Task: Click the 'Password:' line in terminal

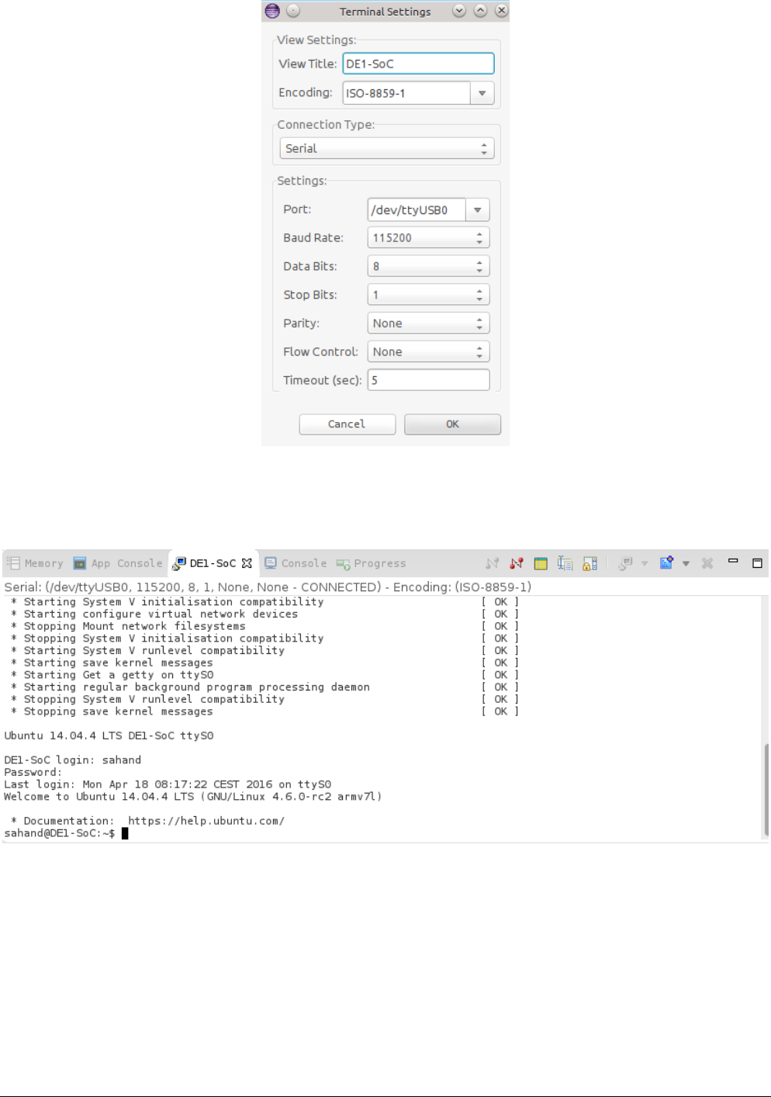Action: (32, 773)
